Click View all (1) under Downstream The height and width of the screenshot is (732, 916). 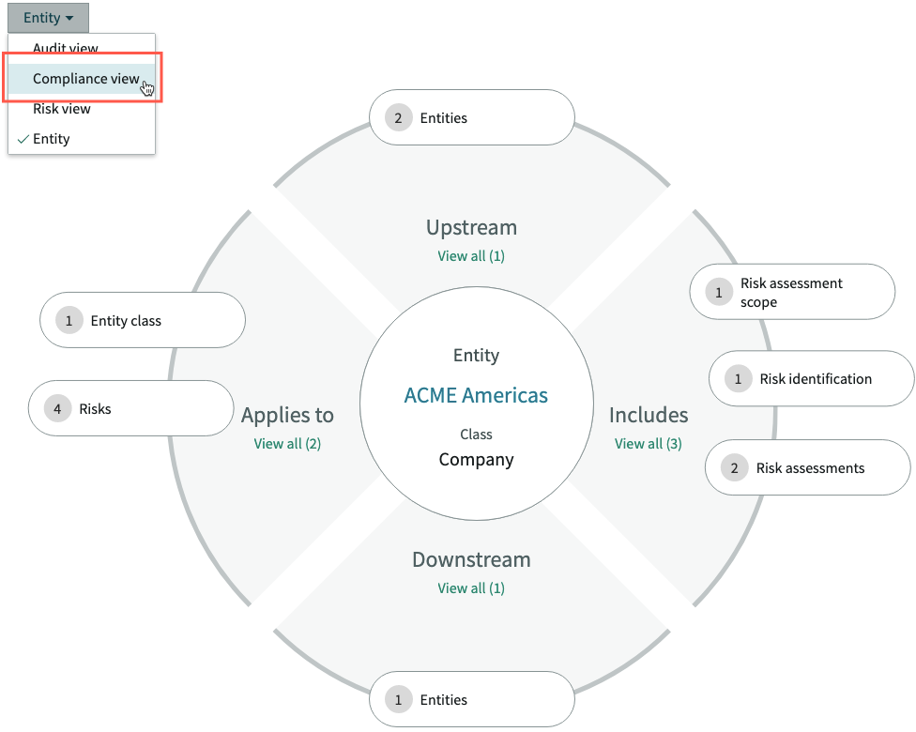point(471,587)
